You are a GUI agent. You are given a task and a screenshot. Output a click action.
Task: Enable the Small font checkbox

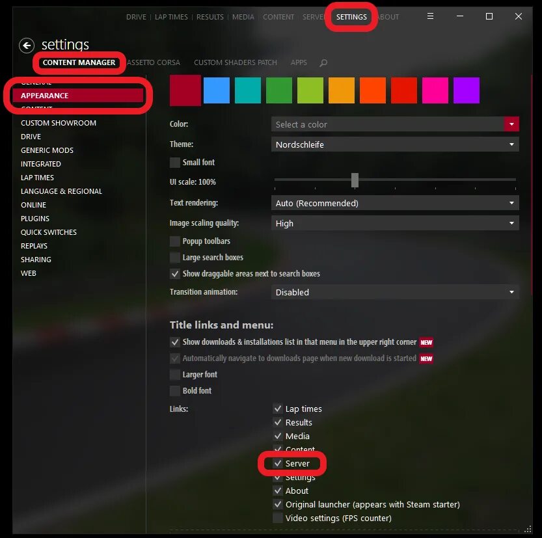coord(175,163)
